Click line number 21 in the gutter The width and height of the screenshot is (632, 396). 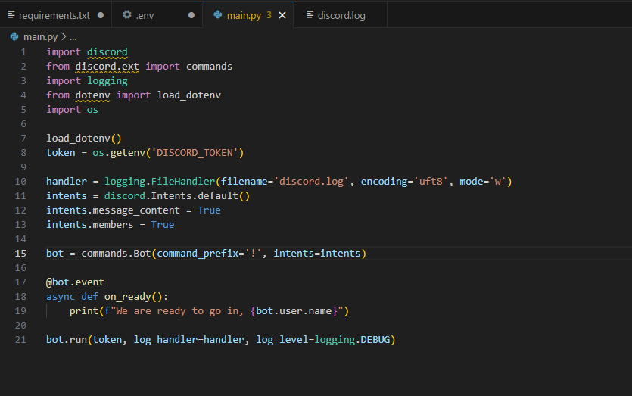point(20,340)
